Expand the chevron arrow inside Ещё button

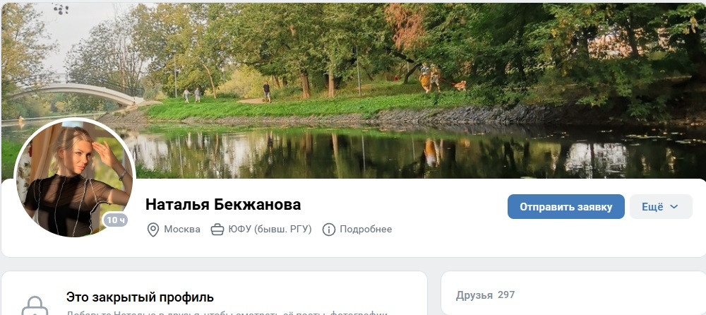point(674,207)
